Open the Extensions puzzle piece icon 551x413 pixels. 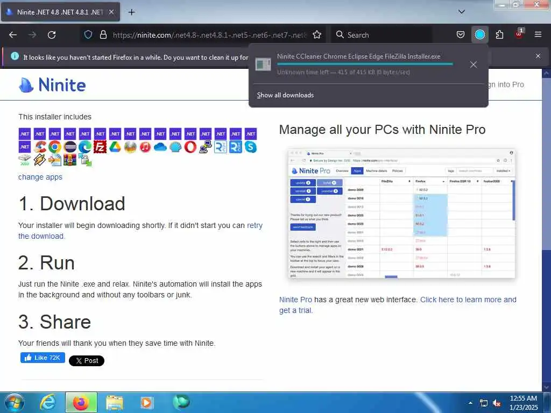point(499,34)
